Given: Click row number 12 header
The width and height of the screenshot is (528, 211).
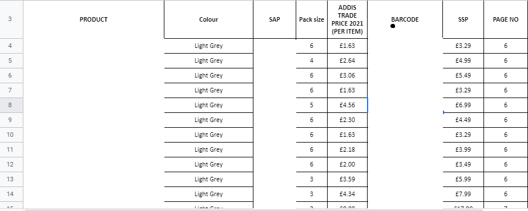Looking at the screenshot, I should tap(10, 164).
